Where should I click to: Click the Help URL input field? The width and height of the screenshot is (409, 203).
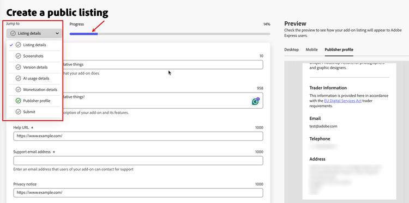coord(139,136)
